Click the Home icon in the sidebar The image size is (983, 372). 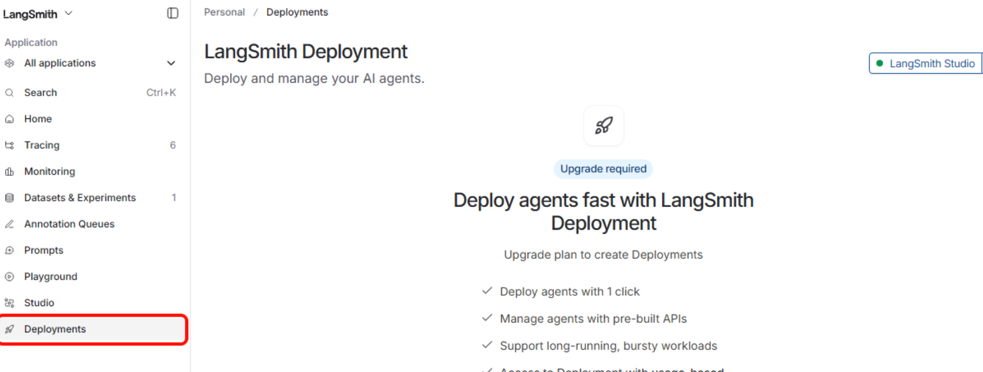coord(9,119)
